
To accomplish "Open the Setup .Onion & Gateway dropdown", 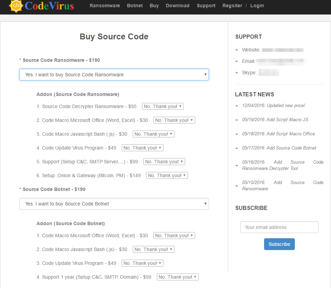I will (167, 175).
